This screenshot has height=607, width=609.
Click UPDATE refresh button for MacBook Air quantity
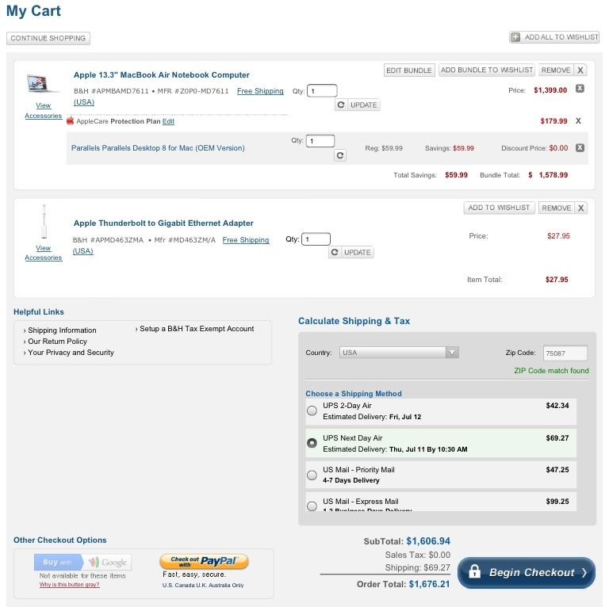358,105
